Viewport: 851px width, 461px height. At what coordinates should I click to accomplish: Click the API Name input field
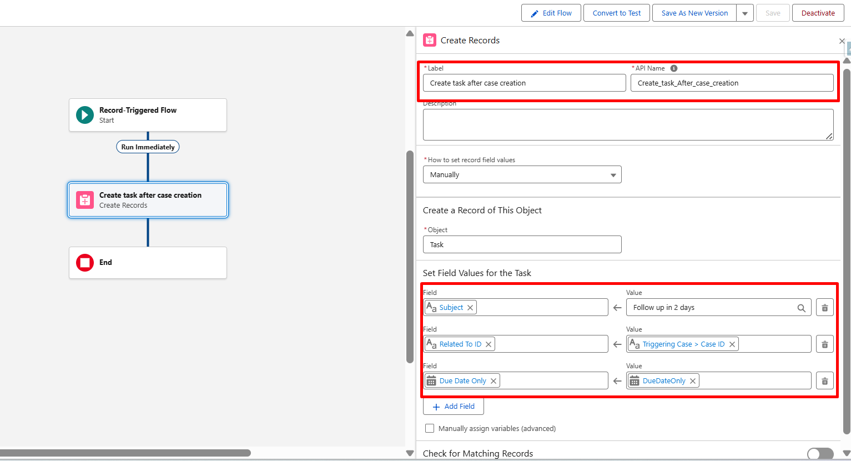point(732,83)
